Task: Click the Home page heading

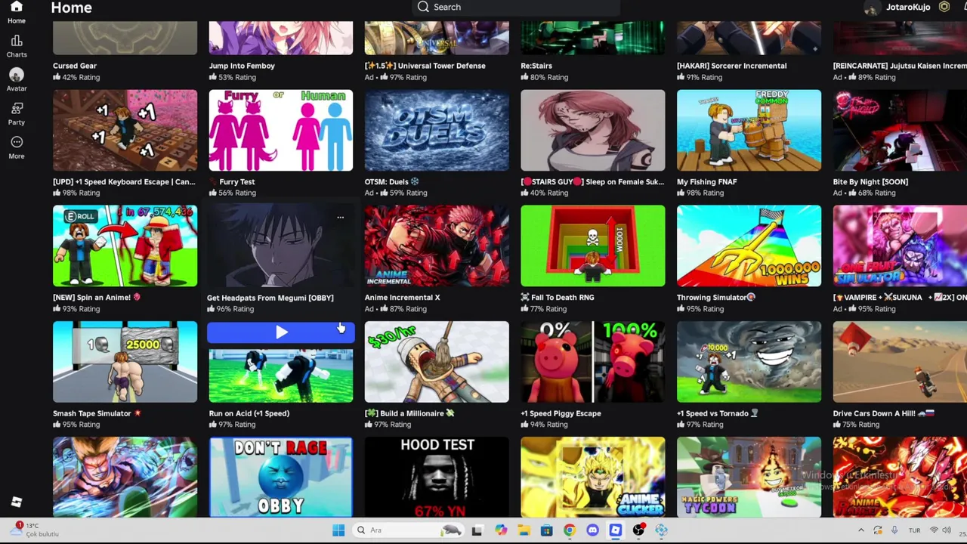Action: 71,8
